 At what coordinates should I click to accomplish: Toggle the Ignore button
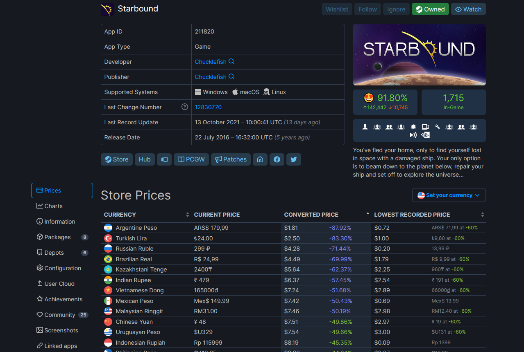point(396,9)
